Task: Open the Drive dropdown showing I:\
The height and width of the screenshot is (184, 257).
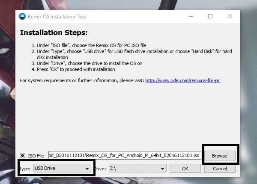Action: pos(137,169)
